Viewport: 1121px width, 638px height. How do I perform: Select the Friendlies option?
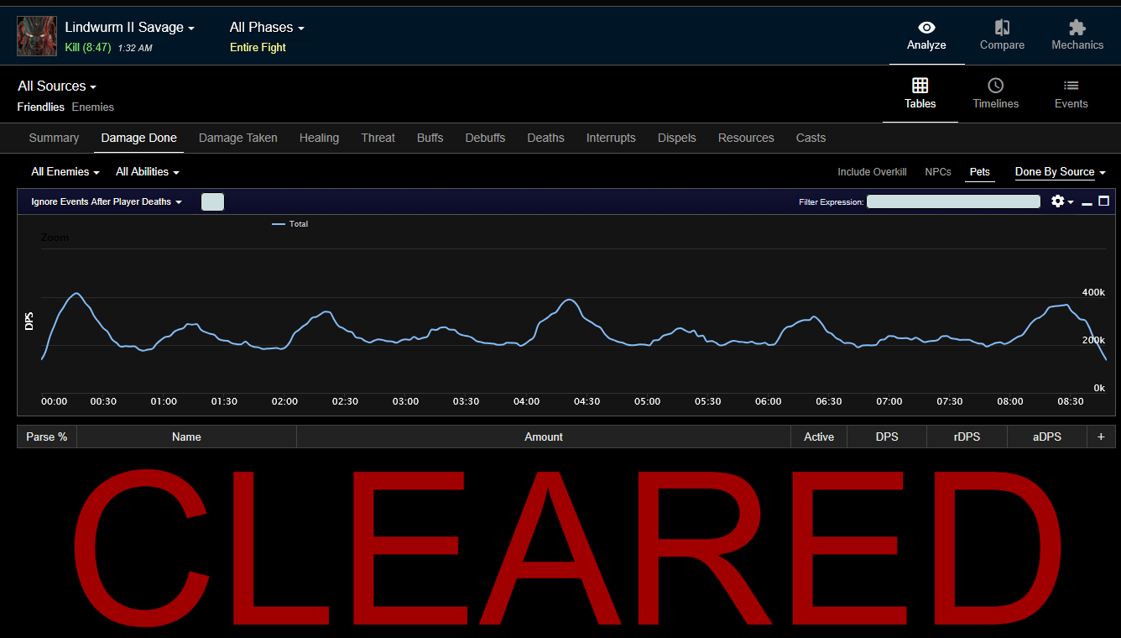(41, 107)
